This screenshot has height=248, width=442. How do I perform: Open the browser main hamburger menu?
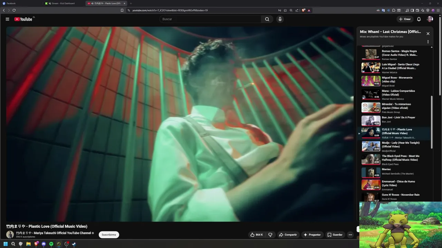click(438, 10)
